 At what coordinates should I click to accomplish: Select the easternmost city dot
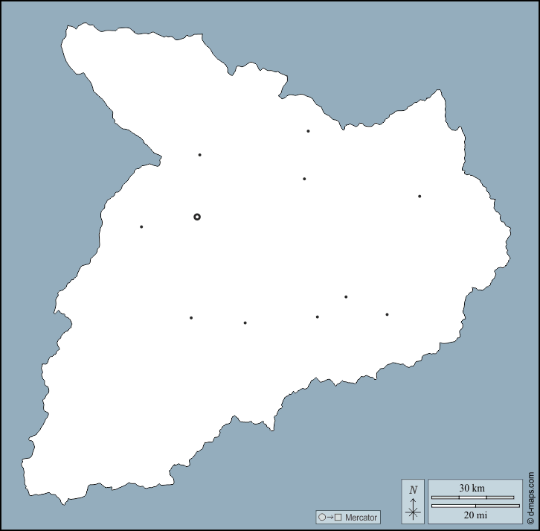[x=420, y=197]
